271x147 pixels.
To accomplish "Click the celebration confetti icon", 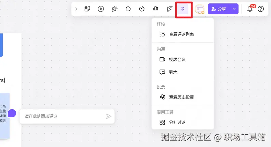I will coord(114,9).
